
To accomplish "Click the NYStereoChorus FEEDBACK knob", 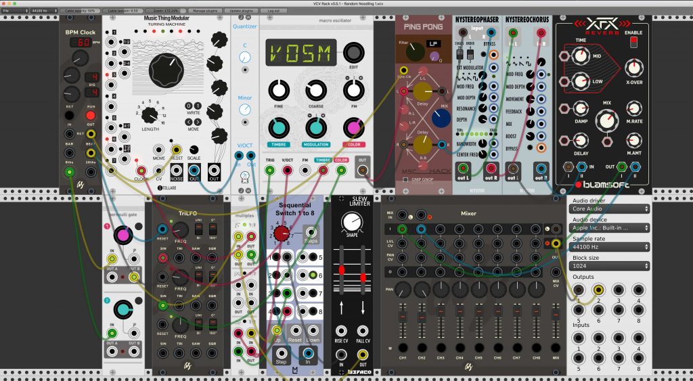I will point(530,112).
